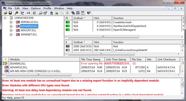The image size is (186, 101).
Task: Click the system information computer icon
Action: tap(51, 13)
